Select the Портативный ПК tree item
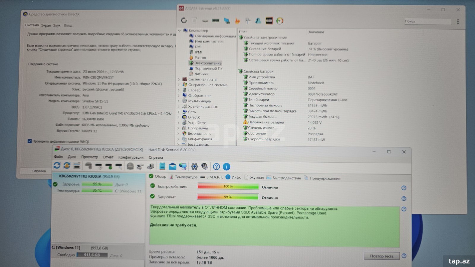The height and width of the screenshot is (267, 475). point(208,69)
